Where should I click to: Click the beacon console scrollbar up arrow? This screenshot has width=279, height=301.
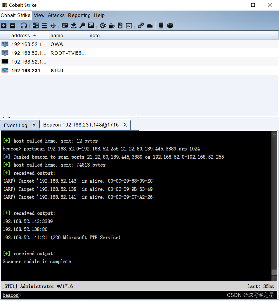pyautogui.click(x=274, y=134)
